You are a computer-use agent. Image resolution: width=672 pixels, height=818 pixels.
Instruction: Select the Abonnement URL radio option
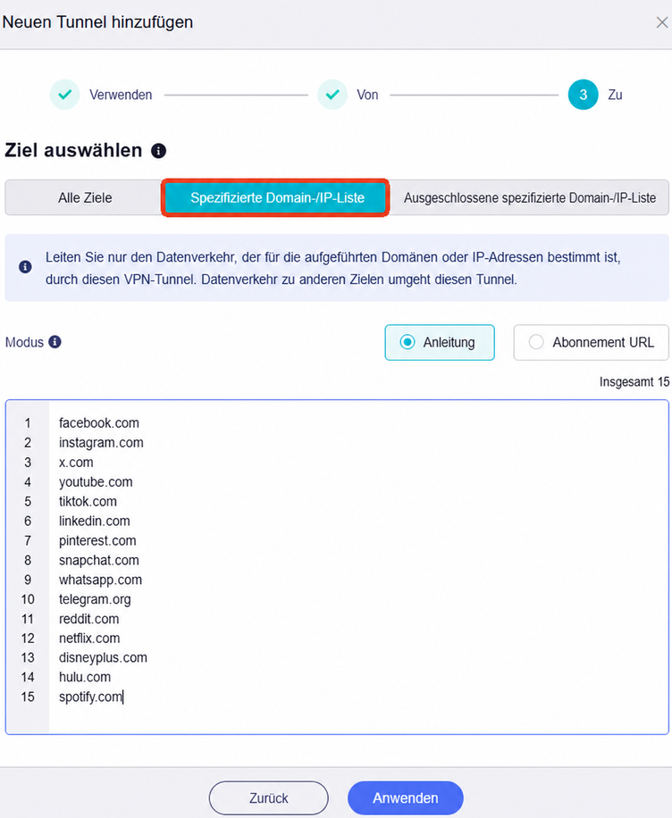(591, 342)
